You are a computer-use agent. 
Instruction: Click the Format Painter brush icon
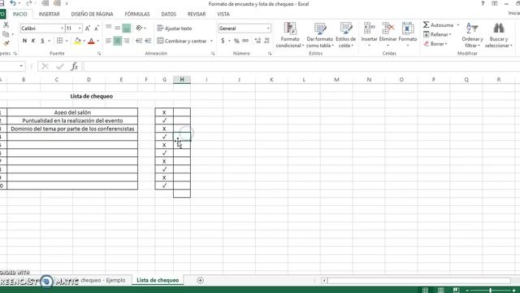click(x=6, y=43)
